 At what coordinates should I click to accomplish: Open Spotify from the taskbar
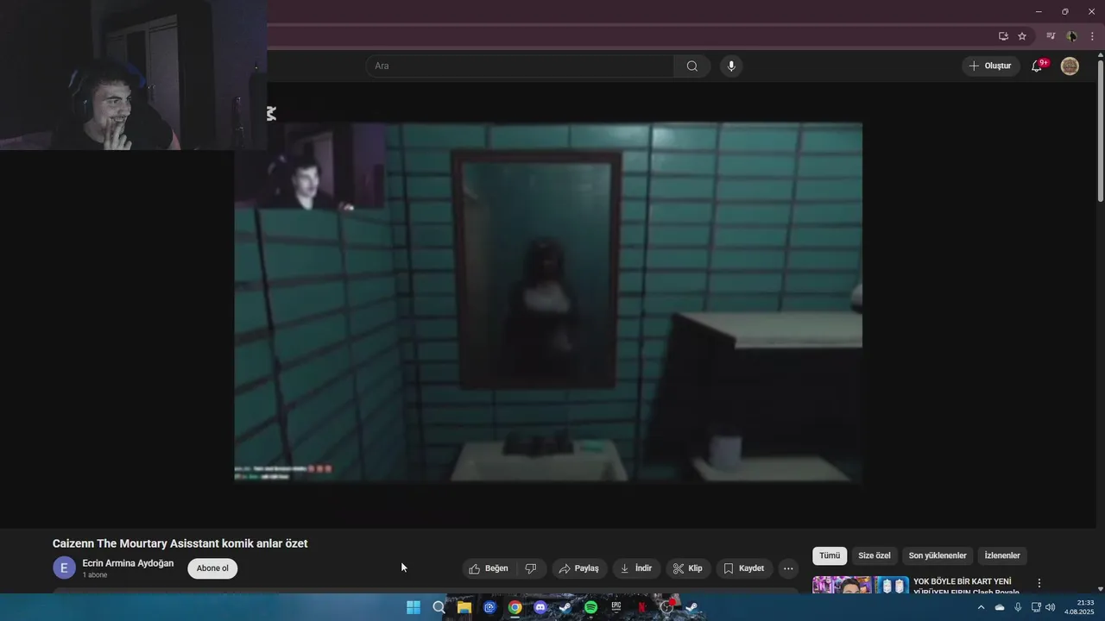(590, 607)
